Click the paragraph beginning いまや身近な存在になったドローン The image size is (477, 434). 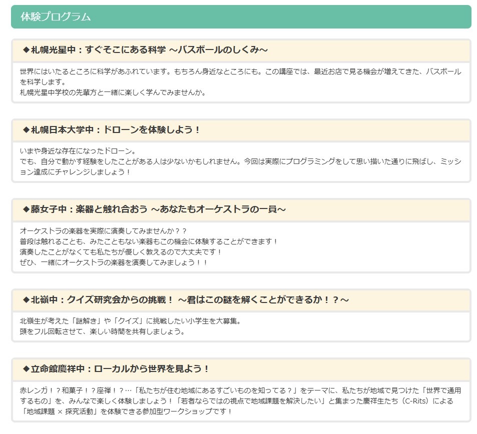pyautogui.click(x=241, y=161)
